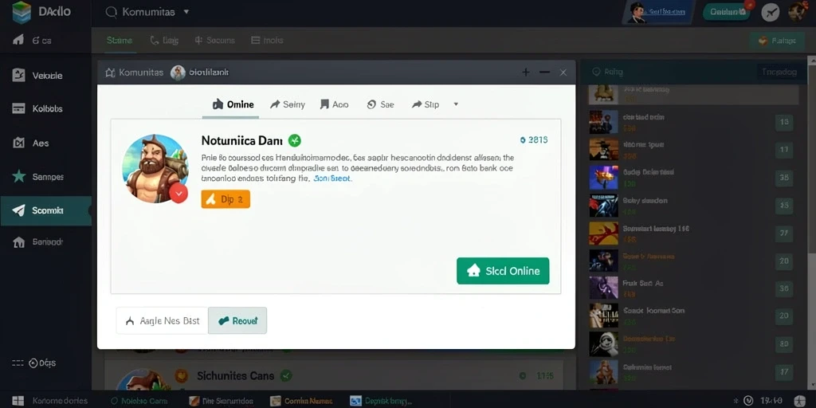This screenshot has height=408, width=816.
Task: Expand the dropdown arrow after Stip
Action: (x=456, y=104)
